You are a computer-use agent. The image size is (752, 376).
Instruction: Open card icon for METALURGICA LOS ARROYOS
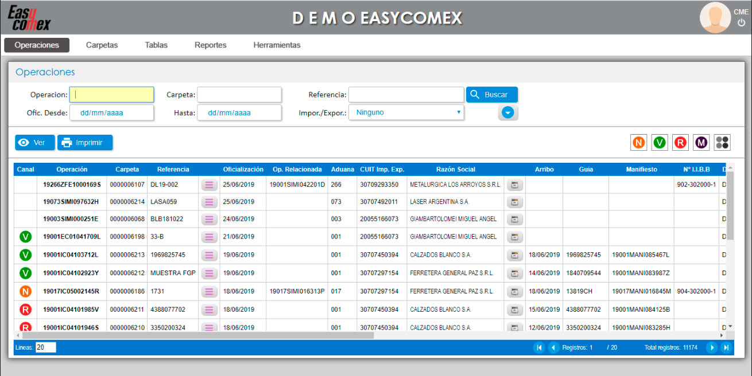point(515,185)
